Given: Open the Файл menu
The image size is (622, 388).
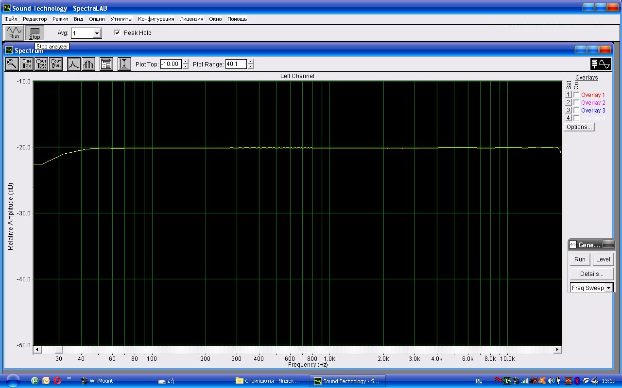Looking at the screenshot, I should coord(11,19).
